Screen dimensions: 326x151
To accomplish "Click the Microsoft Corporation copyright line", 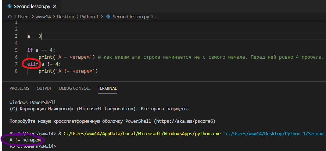I will [x=99, y=109].
